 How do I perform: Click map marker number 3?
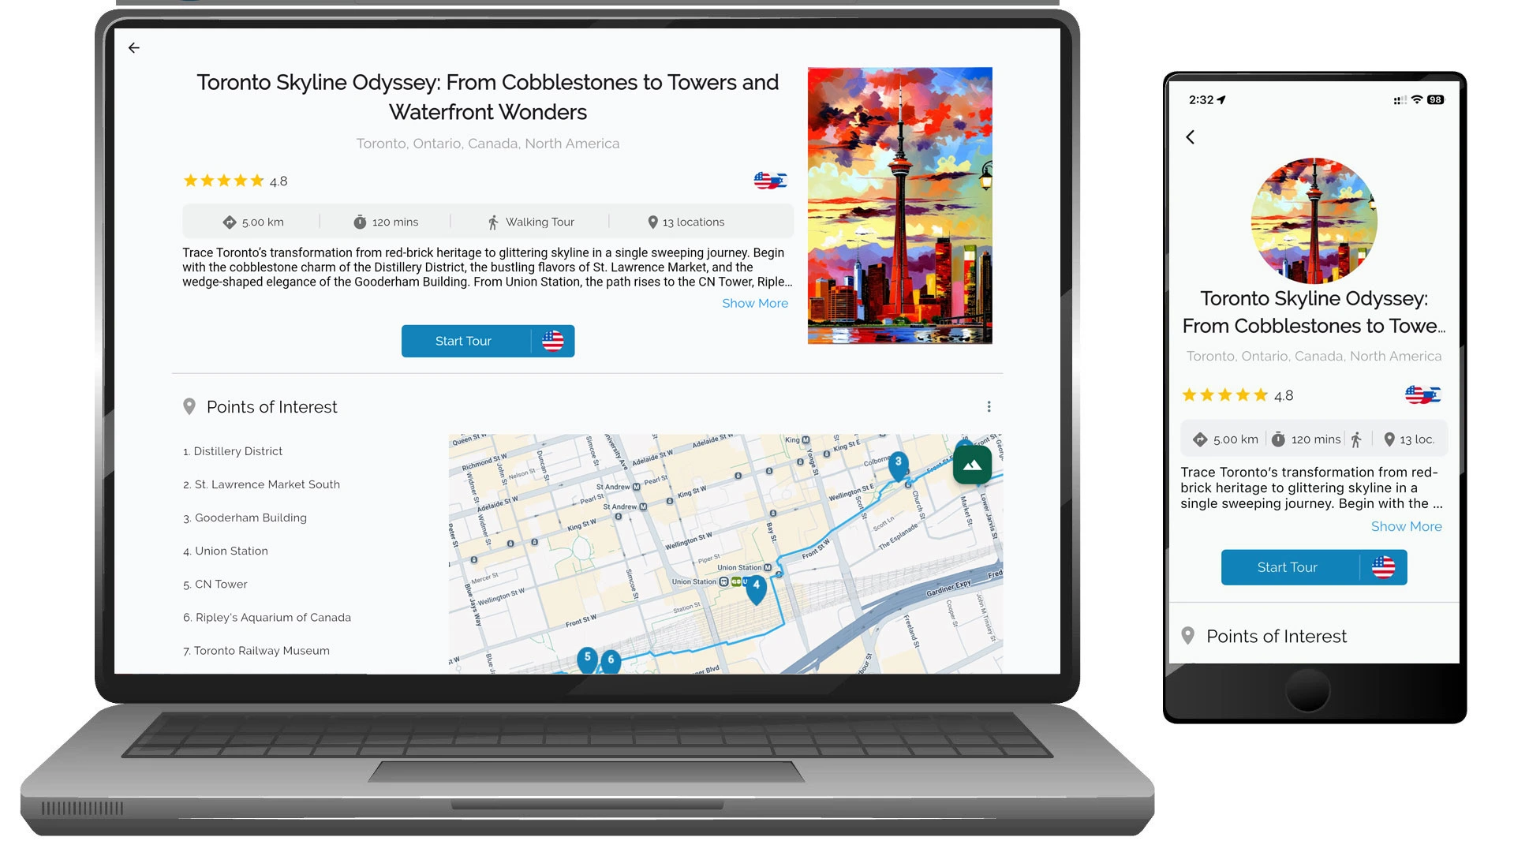[898, 464]
